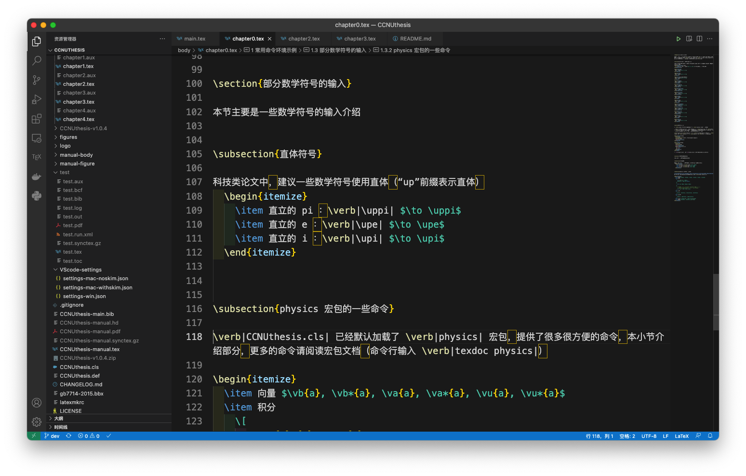The height and width of the screenshot is (476, 746).
Task: Click the dev branch in status bar
Action: pyautogui.click(x=52, y=436)
